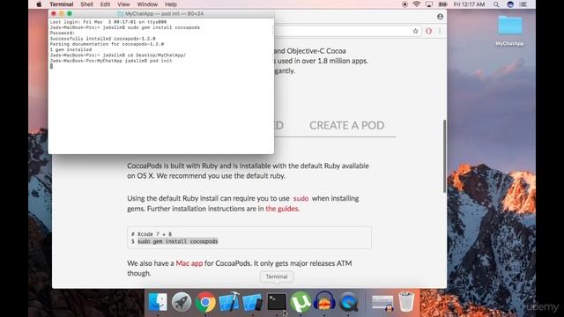The width and height of the screenshot is (564, 317).
Task: Open the Wi-Fi status menu
Action: pos(417,4)
